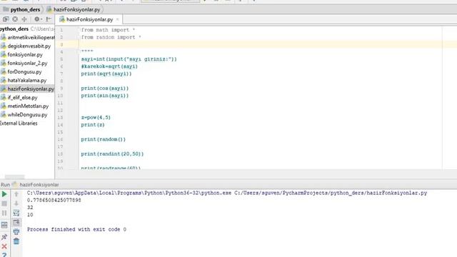Image resolution: width=457 pixels, height=257 pixels.
Task: Click the print(z) line
Action: [x=93, y=124]
